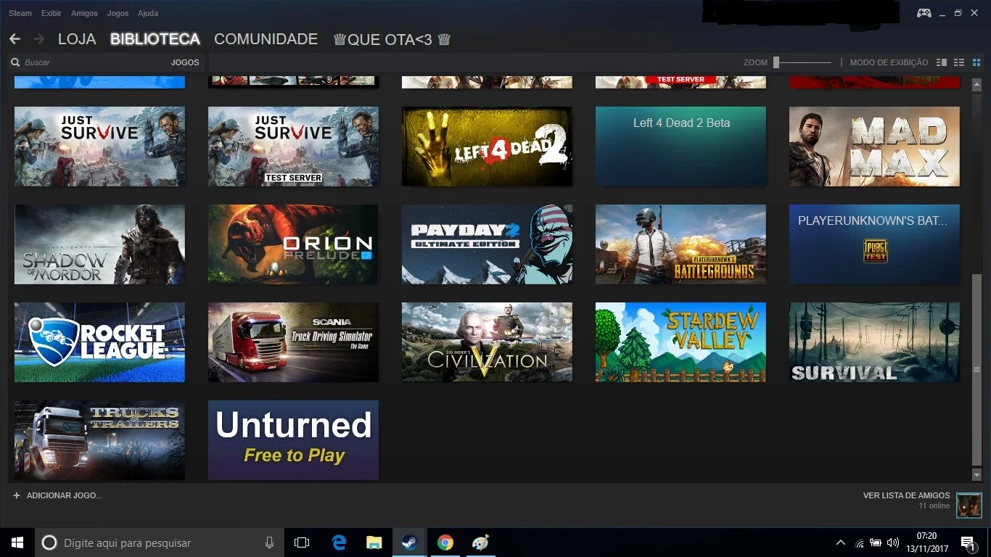Open the Steam menu
Screen dimensions: 991x557
20,13
